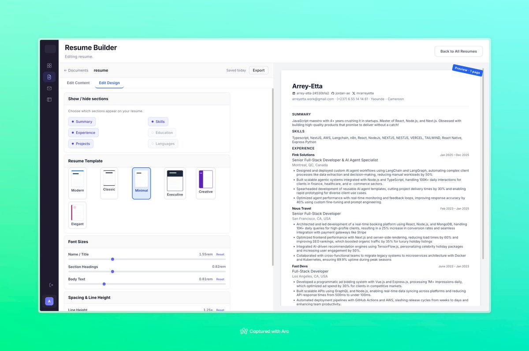Screen dimensions: 529x351
Task: Click the Name / Title size slider
Action: tap(147, 259)
